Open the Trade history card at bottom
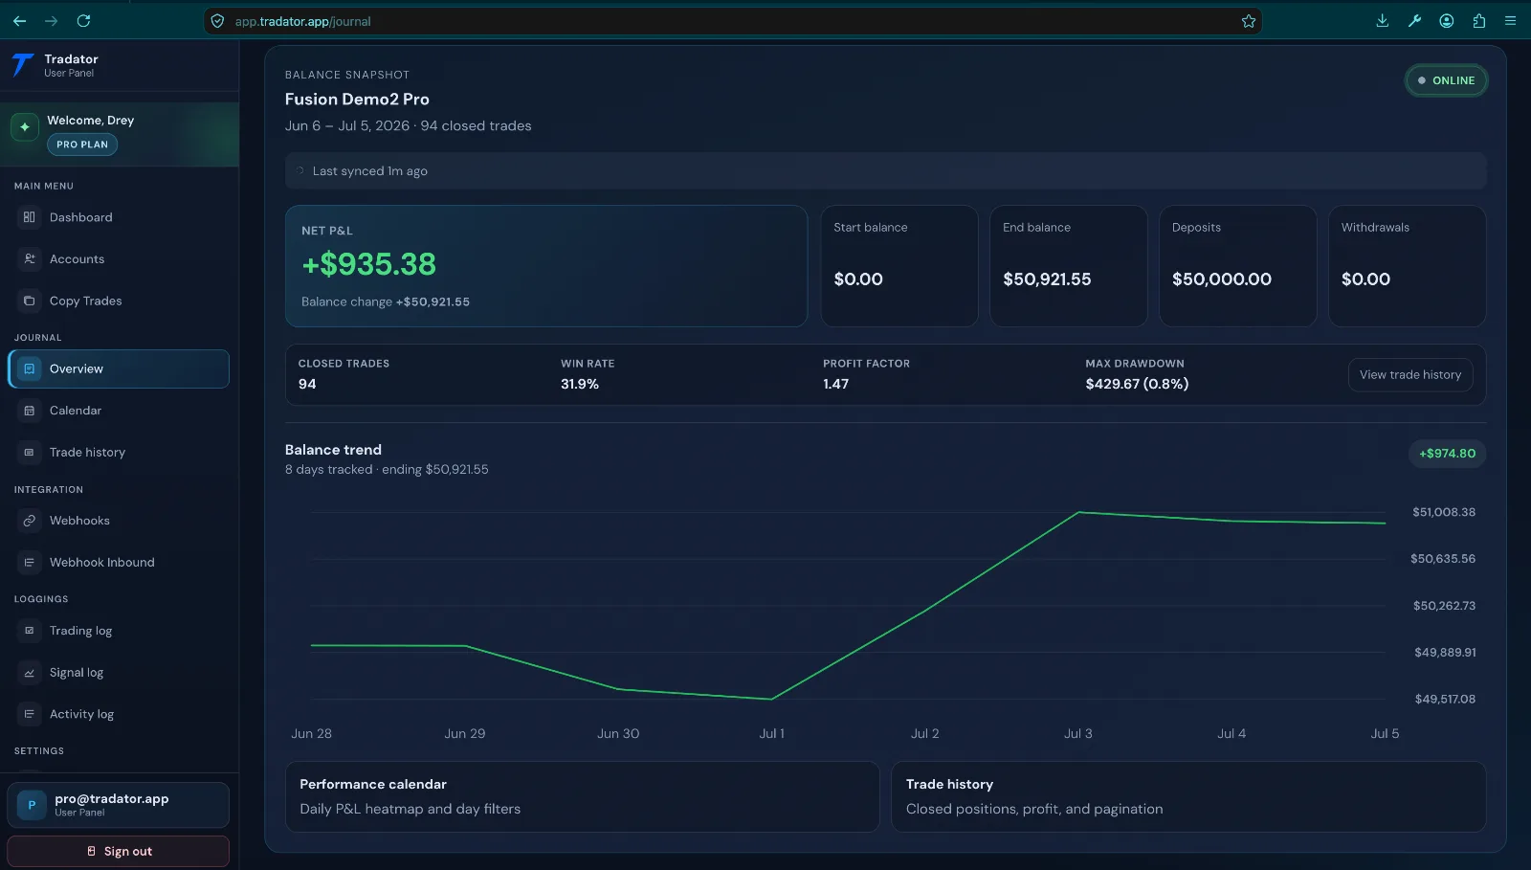1531x870 pixels. (x=1188, y=796)
